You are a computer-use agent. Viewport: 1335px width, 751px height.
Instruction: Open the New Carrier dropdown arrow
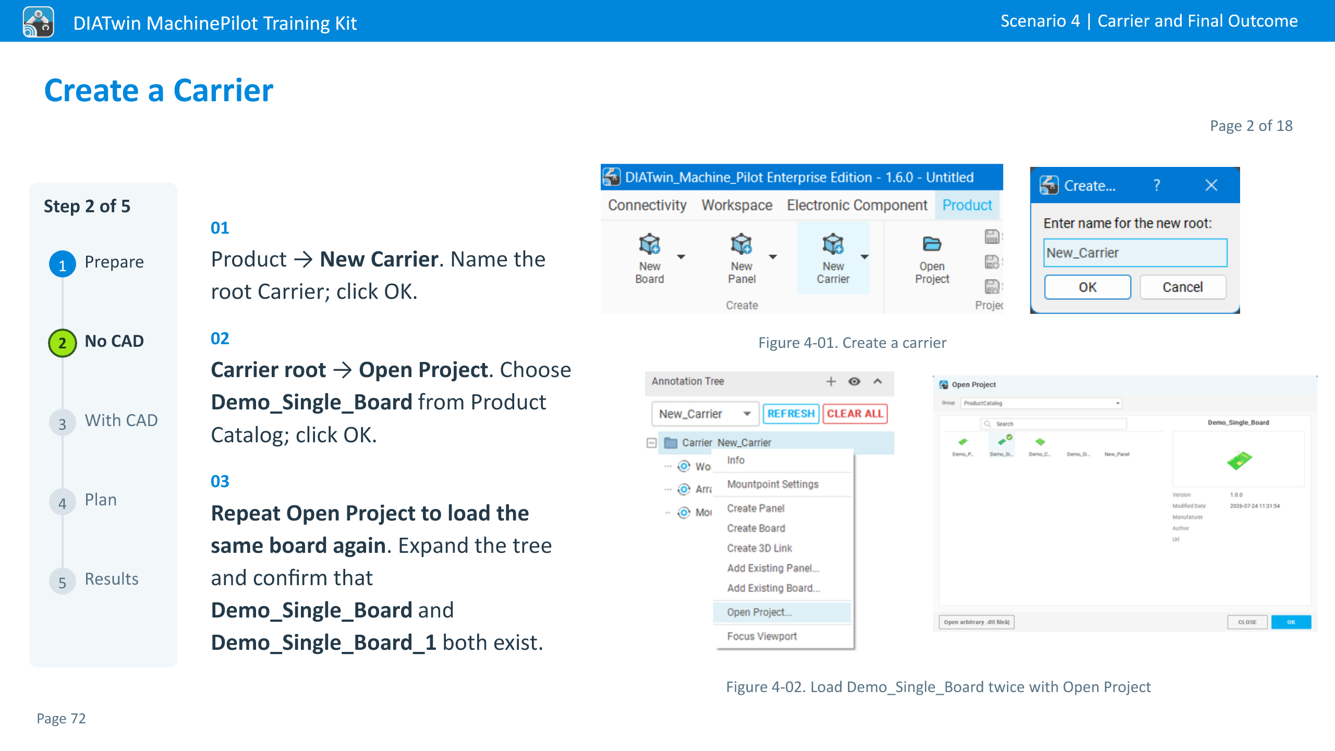865,257
